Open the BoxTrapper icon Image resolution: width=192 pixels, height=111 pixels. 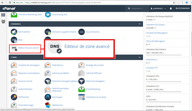[48, 97]
